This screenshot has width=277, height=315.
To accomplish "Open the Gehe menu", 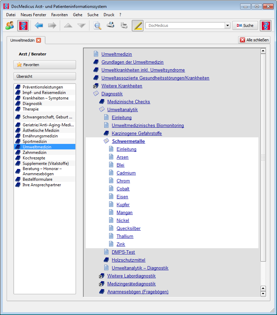I will pyautogui.click(x=77, y=15).
